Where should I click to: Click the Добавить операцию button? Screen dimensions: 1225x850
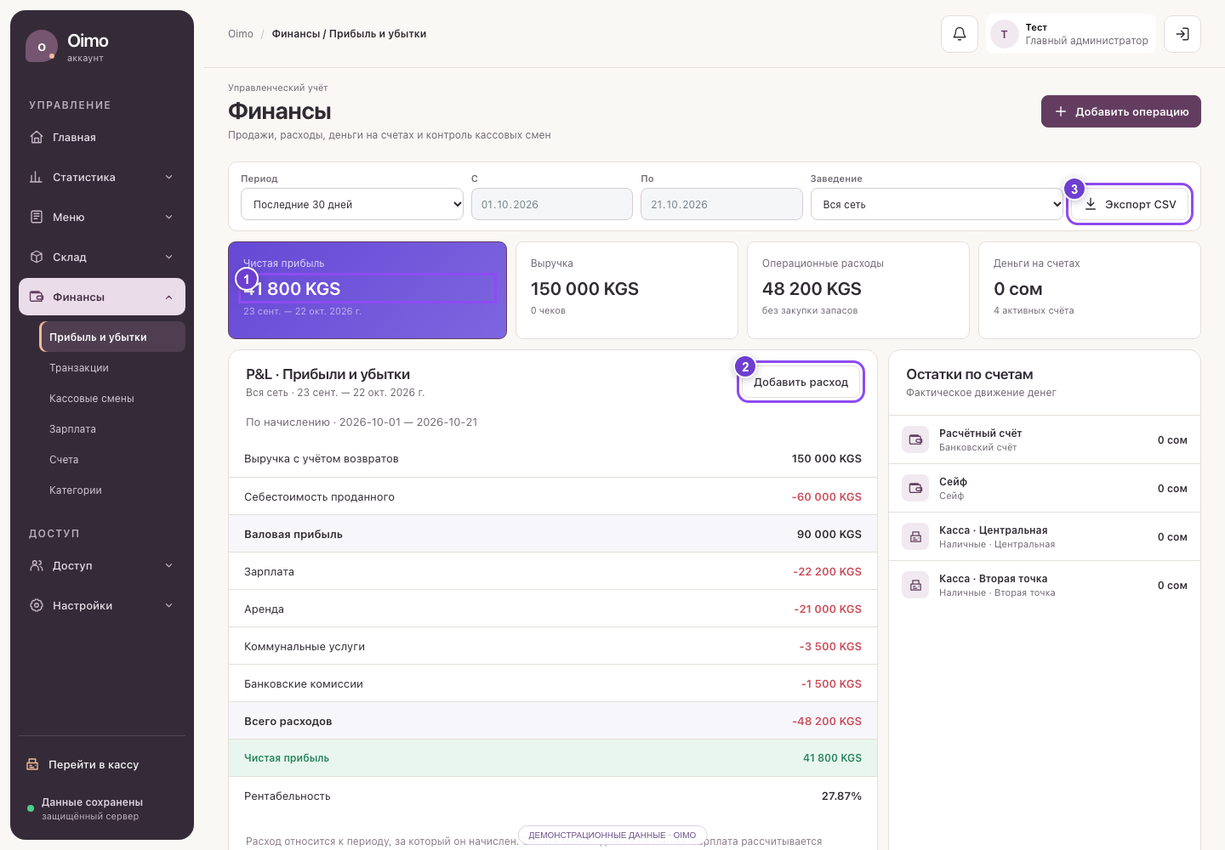(1121, 111)
